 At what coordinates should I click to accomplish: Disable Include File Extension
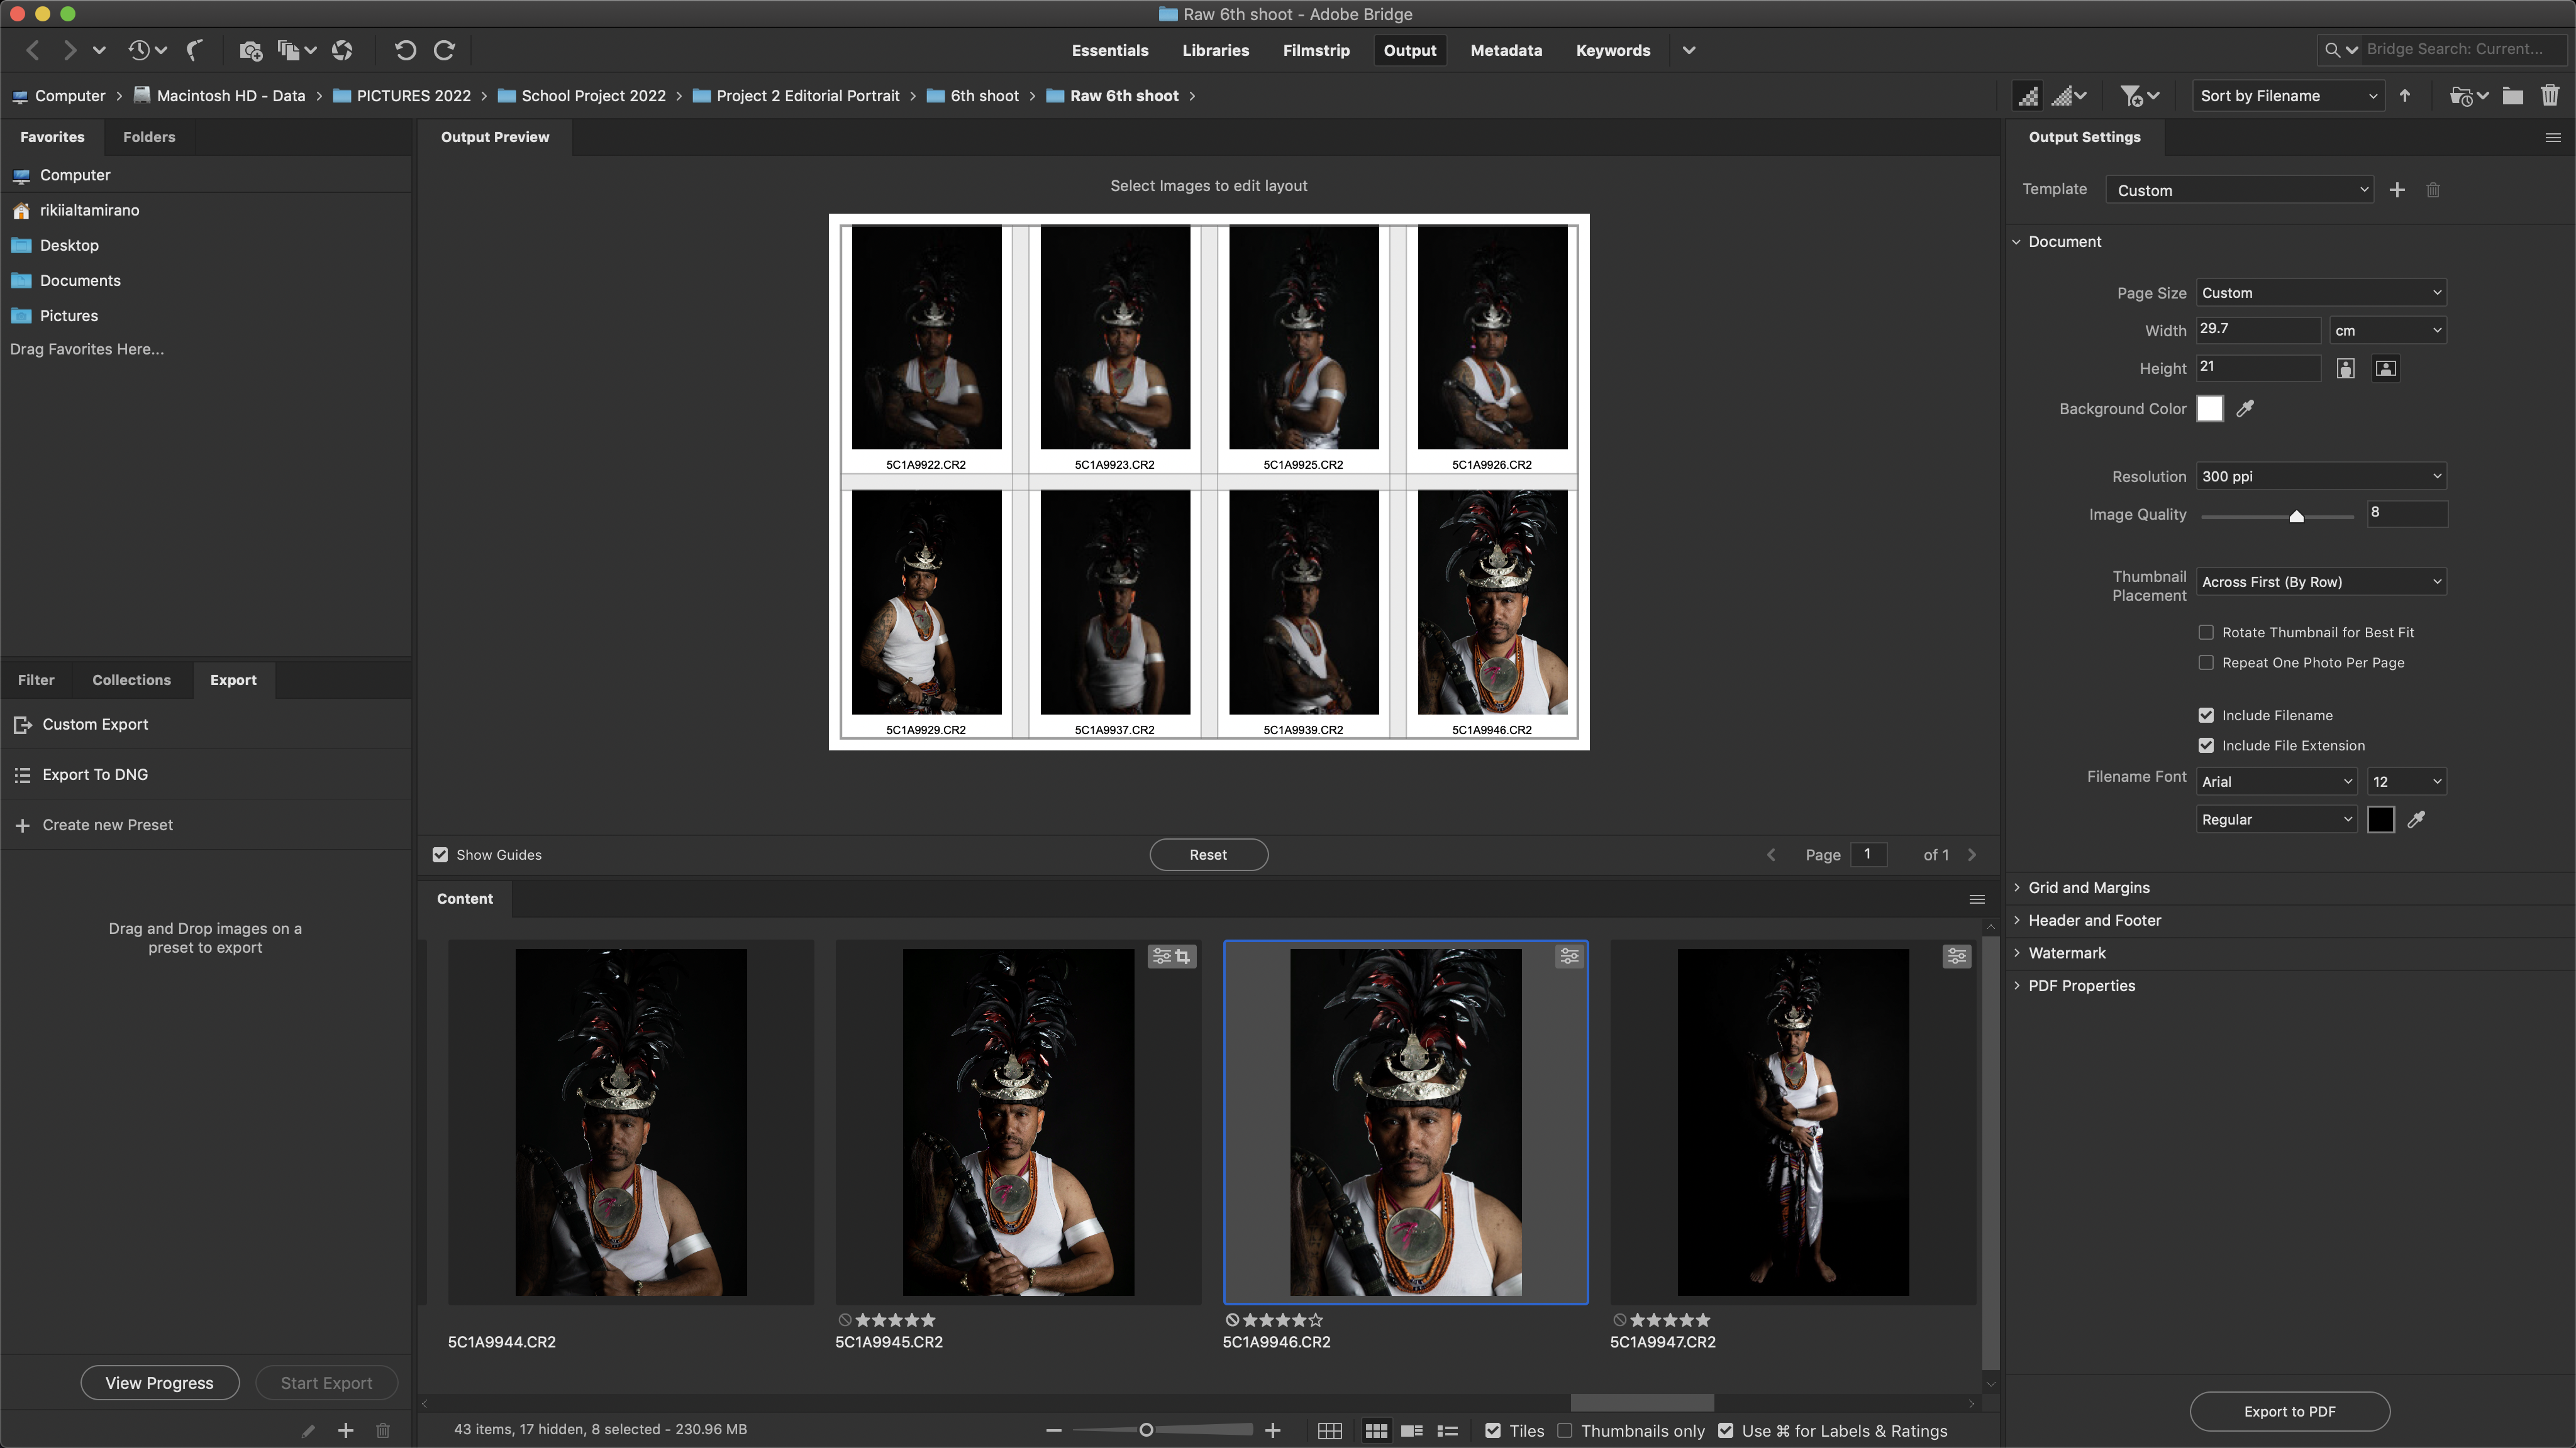point(2206,745)
